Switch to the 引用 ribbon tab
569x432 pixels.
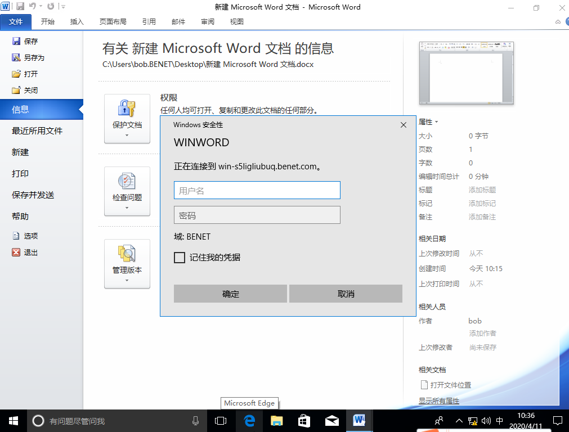(x=149, y=22)
